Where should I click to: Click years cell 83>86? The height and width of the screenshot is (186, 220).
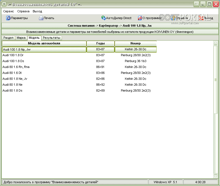pyautogui.click(x=100, y=73)
